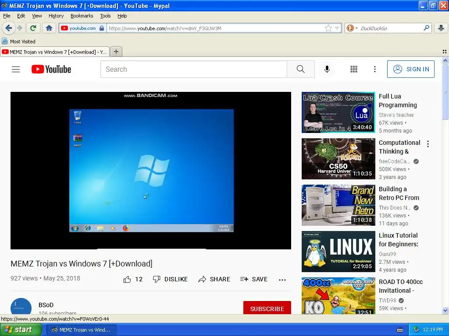Viewport: 449px width, 336px height.
Task: Click the list all tabs icon
Action: (445, 52)
